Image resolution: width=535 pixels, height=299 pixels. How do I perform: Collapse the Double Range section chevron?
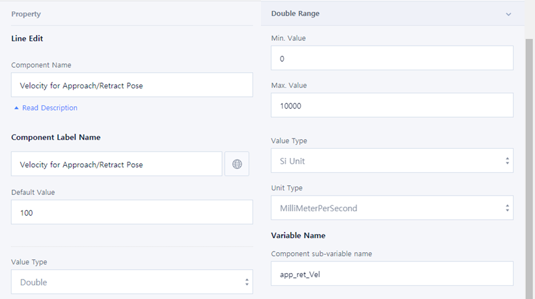click(508, 14)
